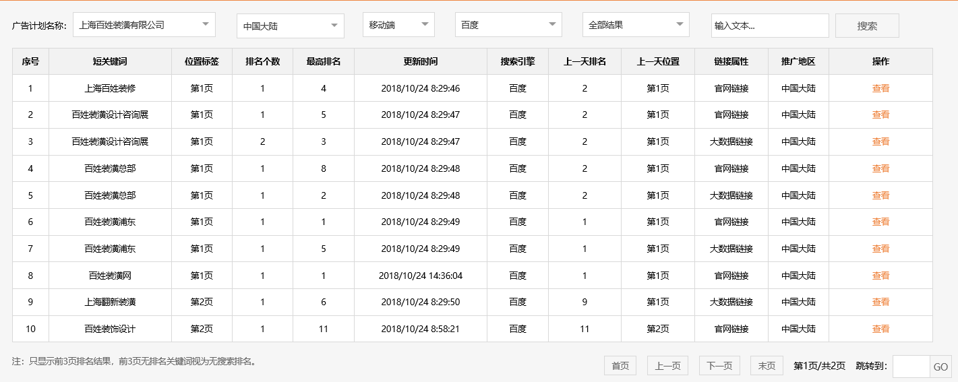The height and width of the screenshot is (382, 958).
Task: Select keyword cell 上海翻新装潢
Action: [x=110, y=302]
